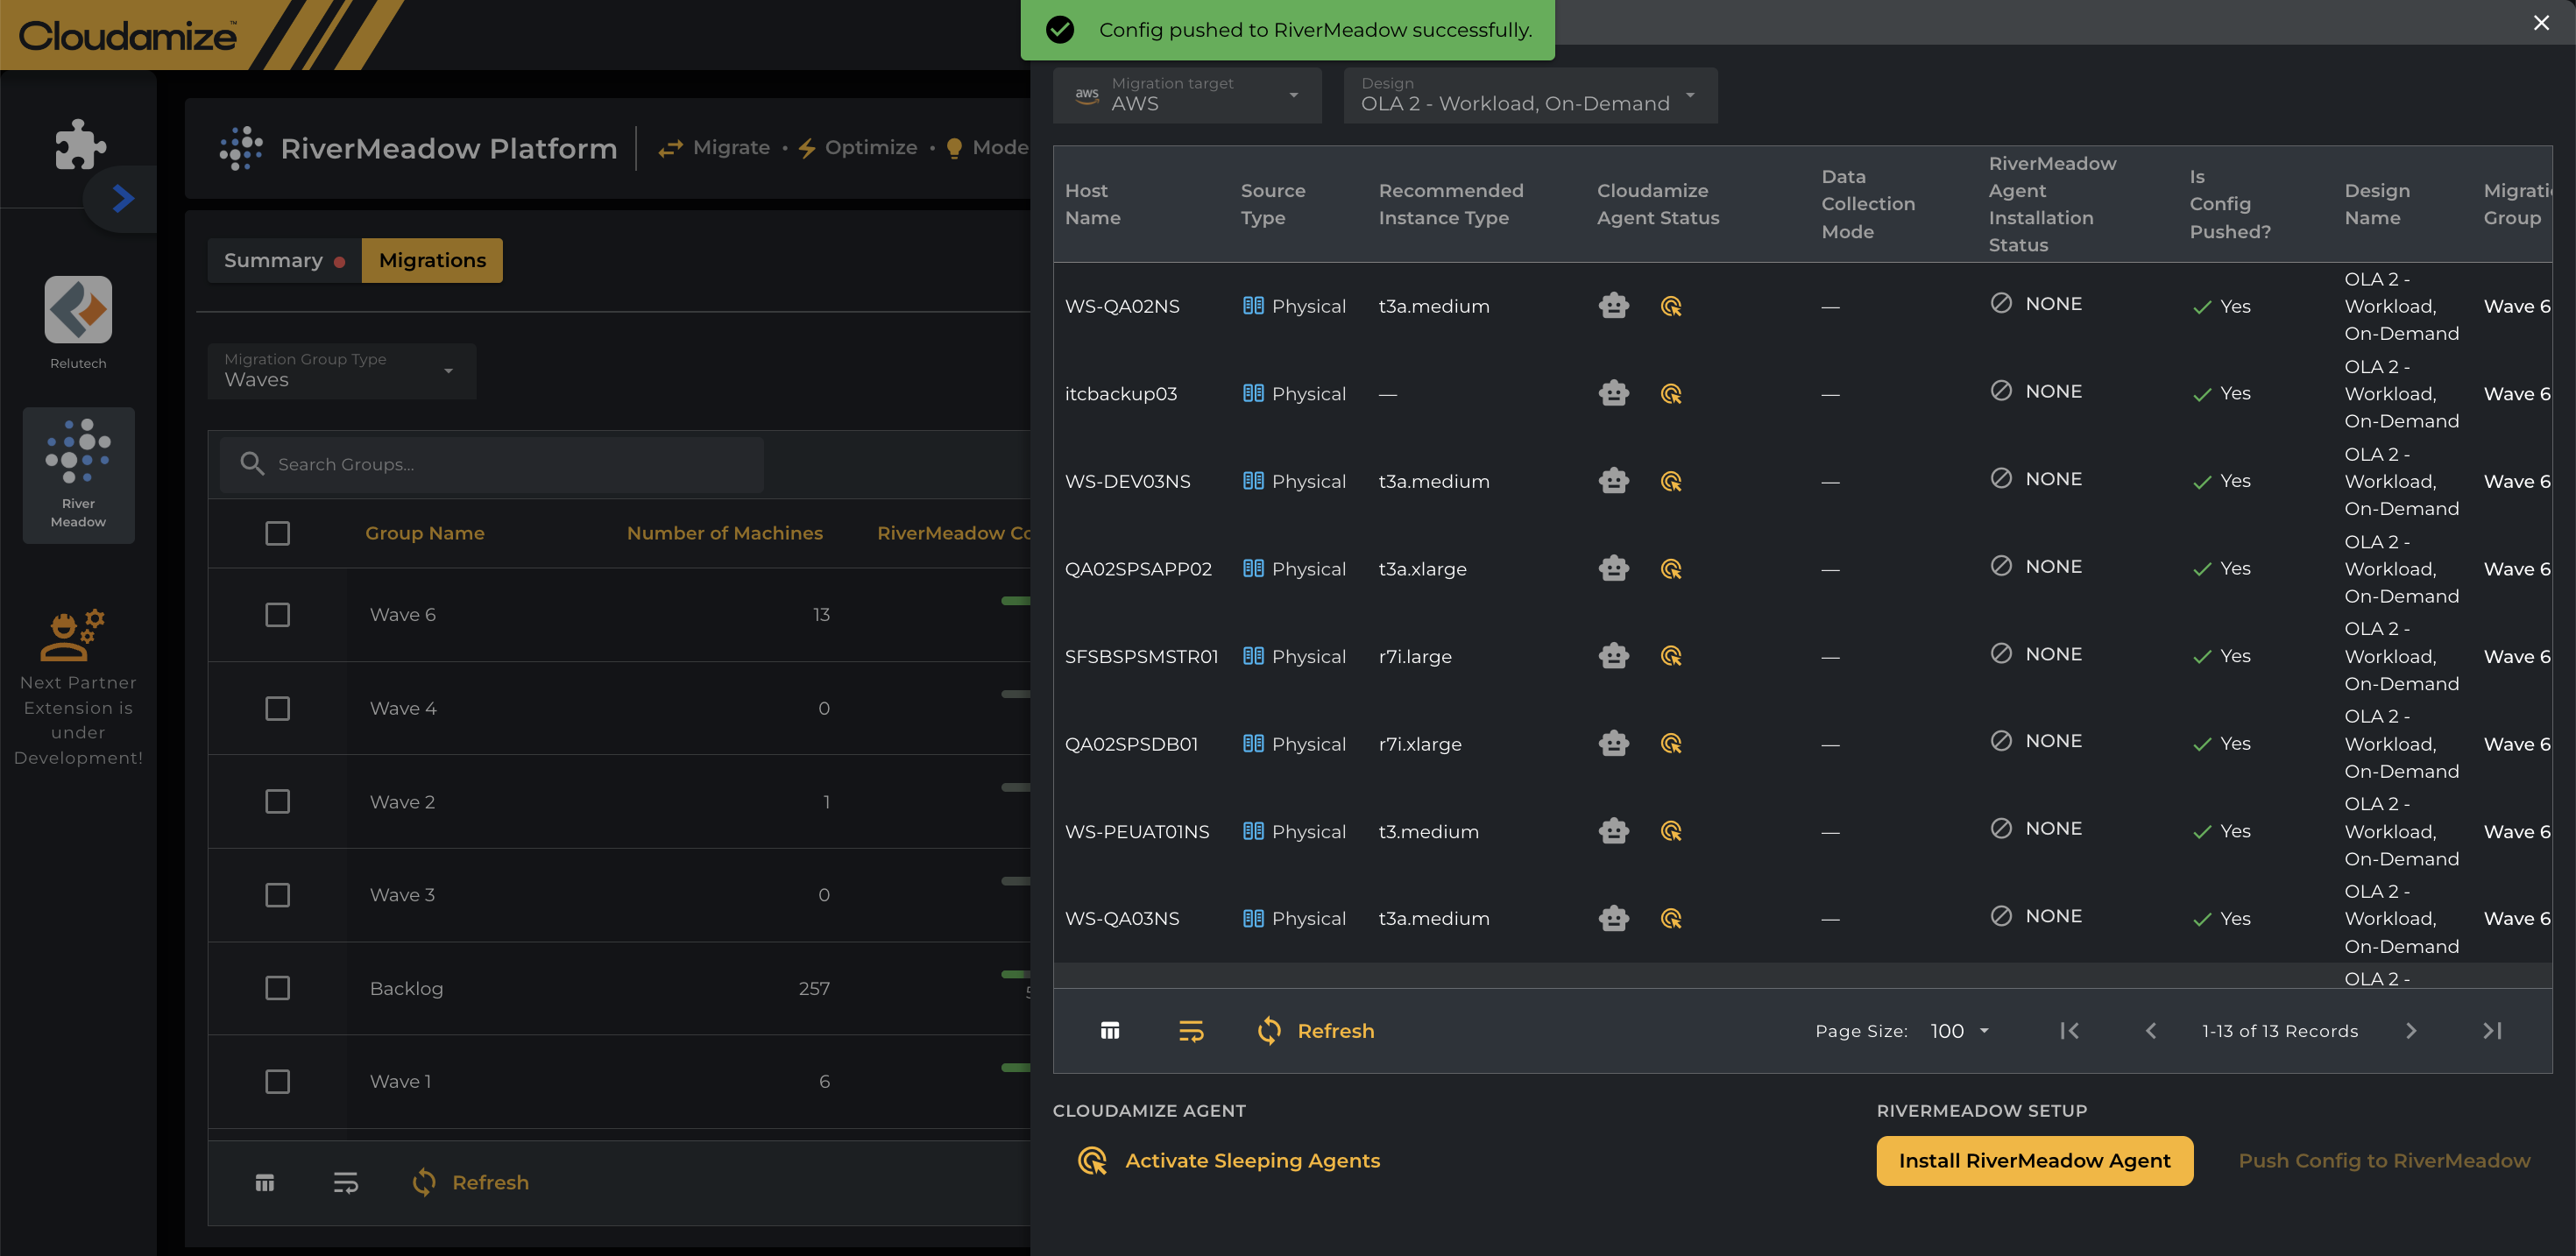The height and width of the screenshot is (1256, 2576).
Task: Check the Wave 1 group checkbox
Action: (278, 1081)
